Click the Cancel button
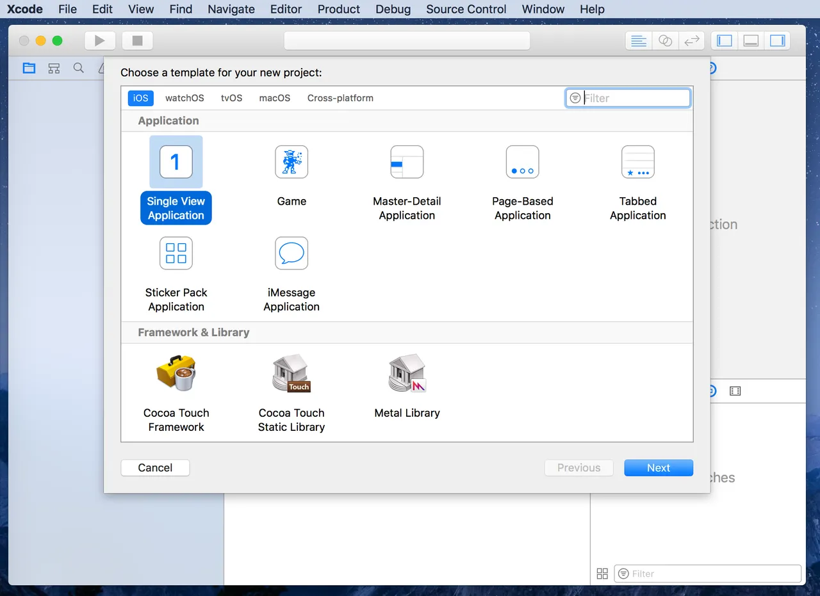820x596 pixels. tap(155, 468)
